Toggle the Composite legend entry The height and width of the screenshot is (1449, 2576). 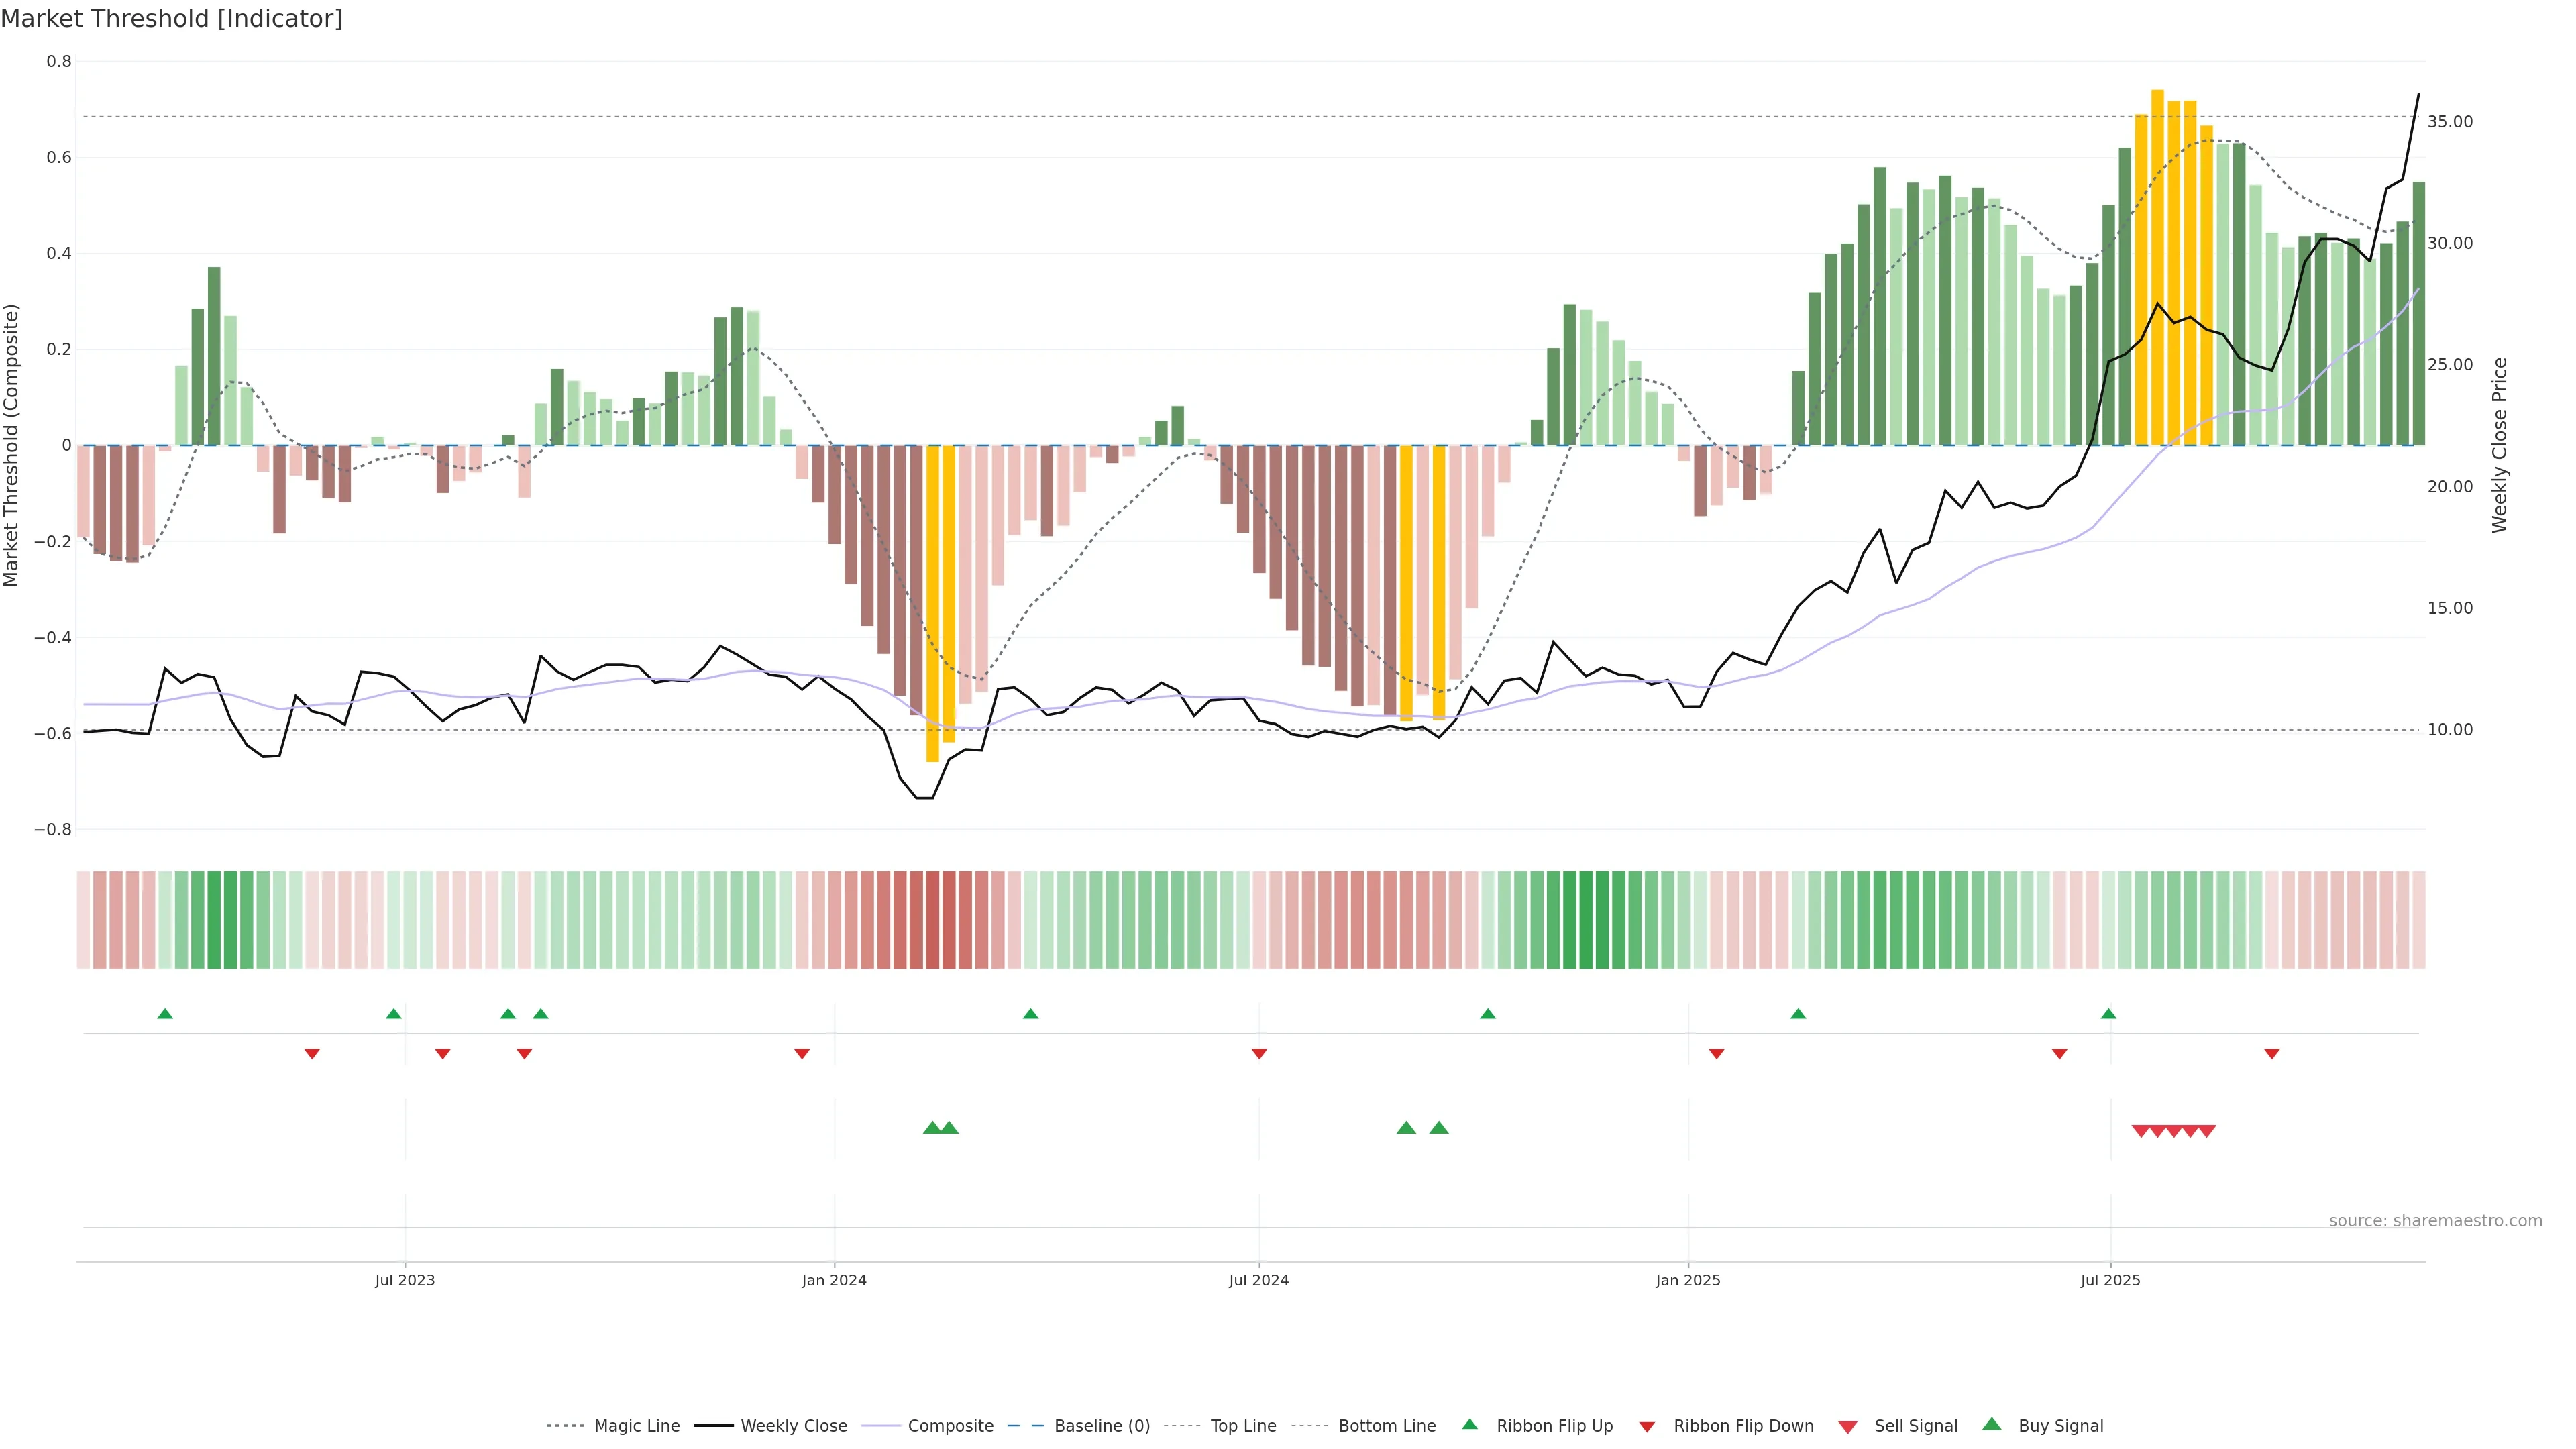[950, 1426]
